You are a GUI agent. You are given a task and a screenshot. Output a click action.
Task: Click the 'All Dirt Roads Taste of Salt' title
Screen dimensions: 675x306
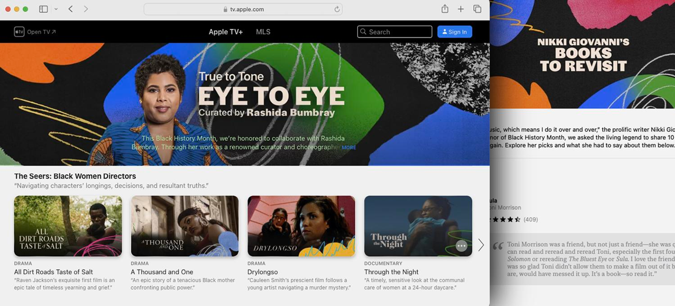(53, 272)
